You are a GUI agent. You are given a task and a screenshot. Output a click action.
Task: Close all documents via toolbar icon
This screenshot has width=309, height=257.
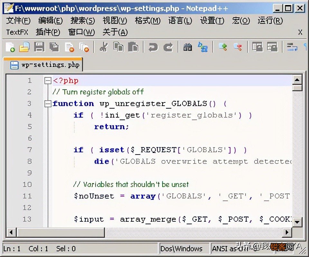click(x=84, y=47)
